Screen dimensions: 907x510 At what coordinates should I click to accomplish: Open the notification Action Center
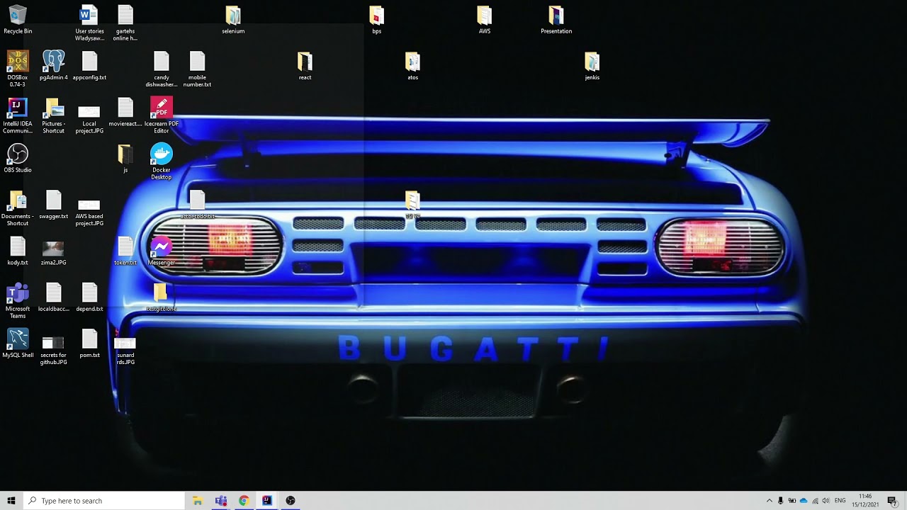click(893, 501)
